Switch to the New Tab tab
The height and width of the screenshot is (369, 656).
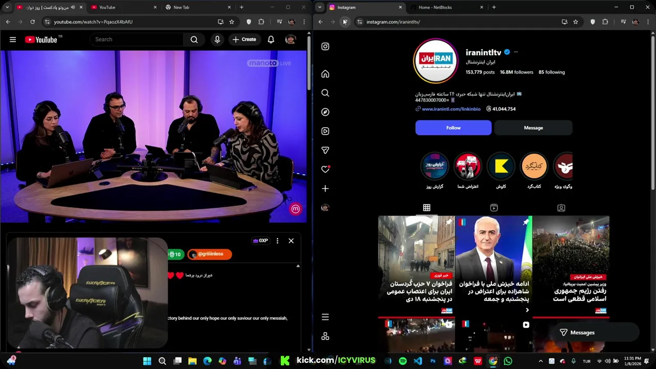(x=197, y=7)
